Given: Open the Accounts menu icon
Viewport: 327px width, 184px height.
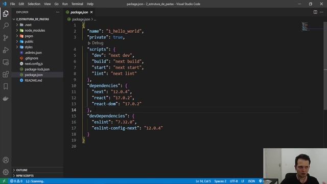Looking at the screenshot, I should (x=6, y=160).
